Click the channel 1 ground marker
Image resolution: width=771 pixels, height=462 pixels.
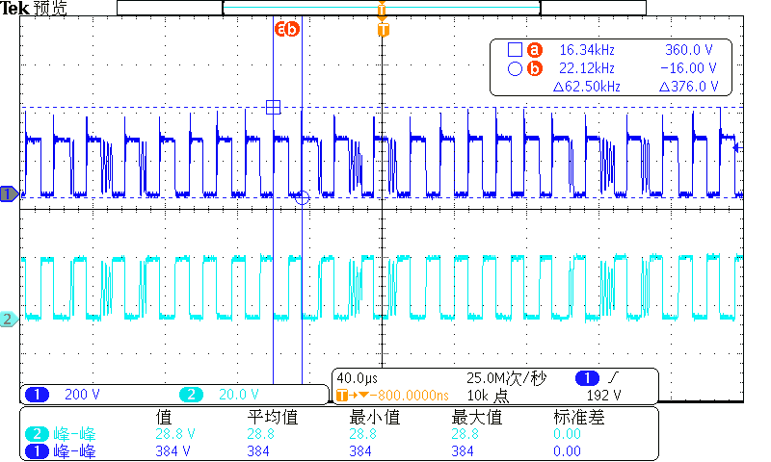(x=10, y=194)
